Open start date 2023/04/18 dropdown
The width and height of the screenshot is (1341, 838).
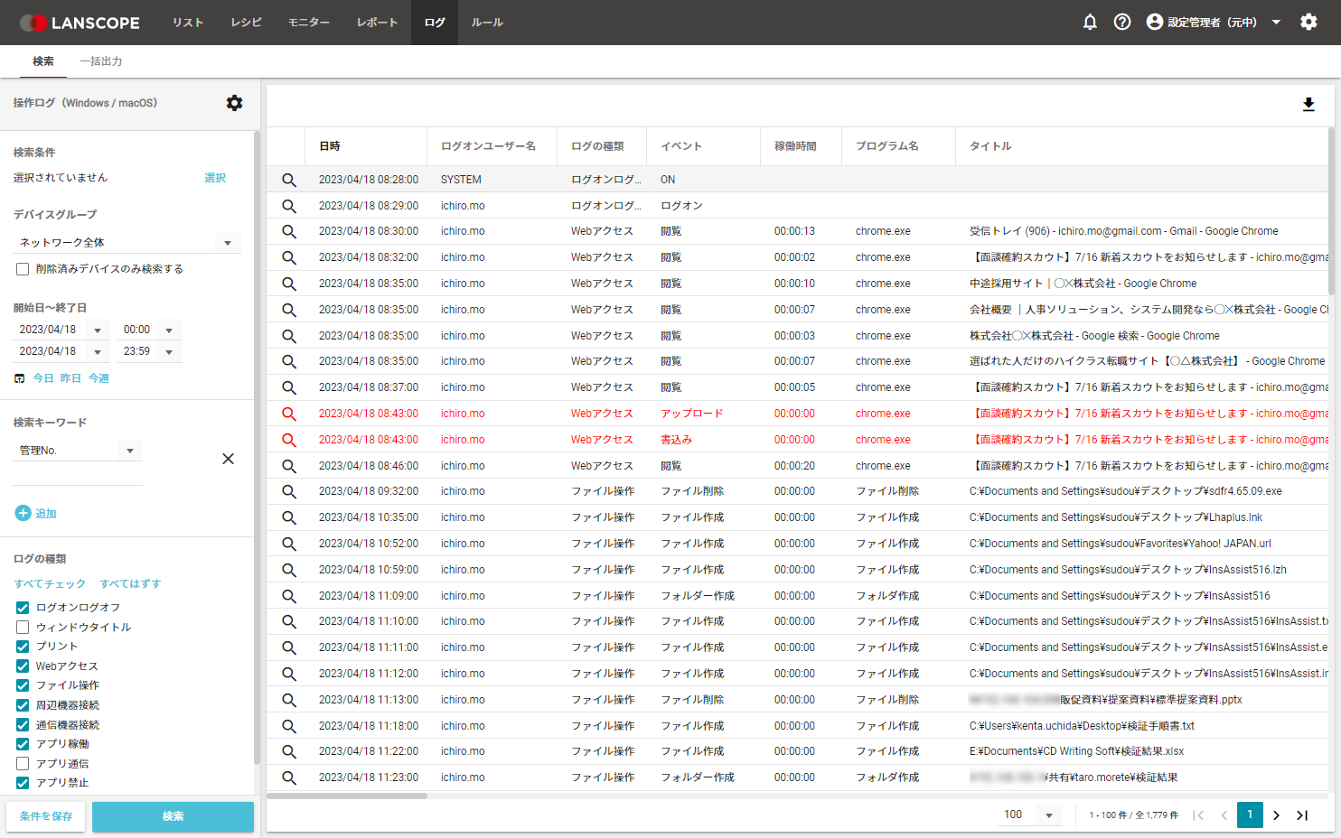pos(61,330)
